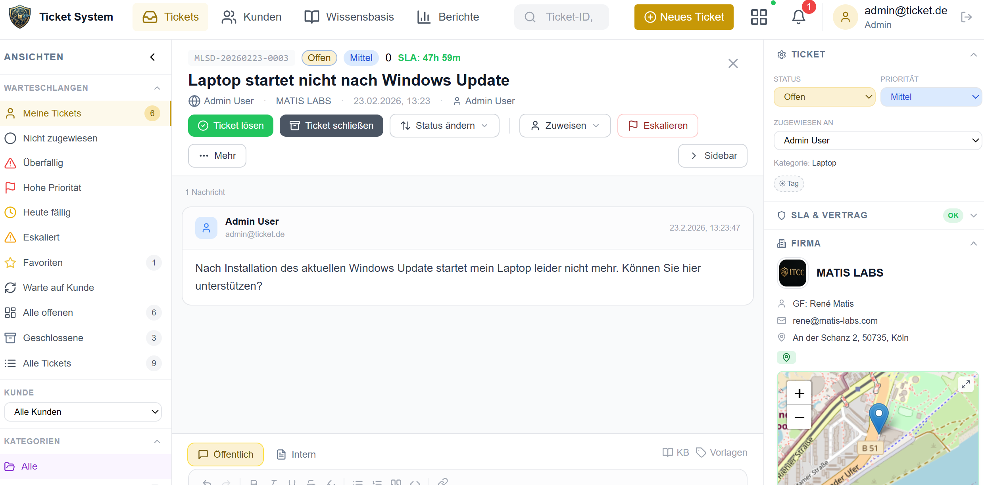Switch to the Intern reply mode

[x=296, y=454]
